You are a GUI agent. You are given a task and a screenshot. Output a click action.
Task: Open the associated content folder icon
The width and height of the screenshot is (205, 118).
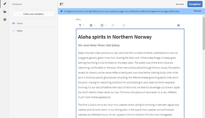(x=5, y=12)
